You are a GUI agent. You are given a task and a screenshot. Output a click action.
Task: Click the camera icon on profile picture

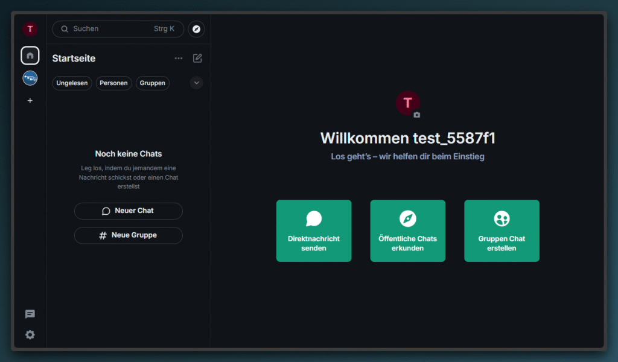pos(416,115)
